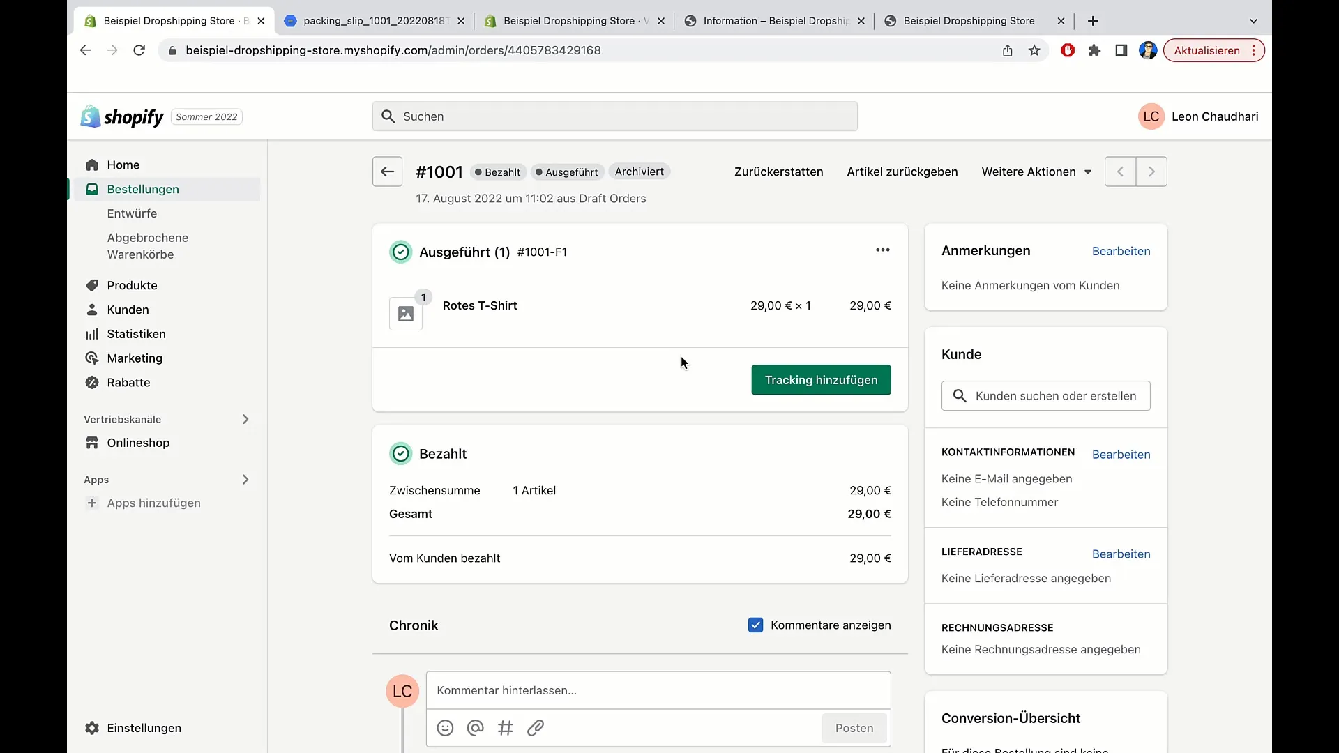Click Zurückerstatten button
This screenshot has width=1339, height=753.
[x=779, y=172]
